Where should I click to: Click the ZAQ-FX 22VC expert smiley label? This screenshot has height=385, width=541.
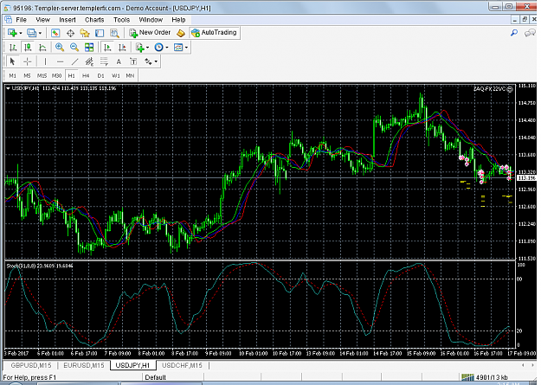click(493, 89)
